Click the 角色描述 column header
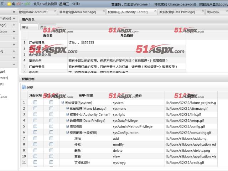 [x=127, y=35]
